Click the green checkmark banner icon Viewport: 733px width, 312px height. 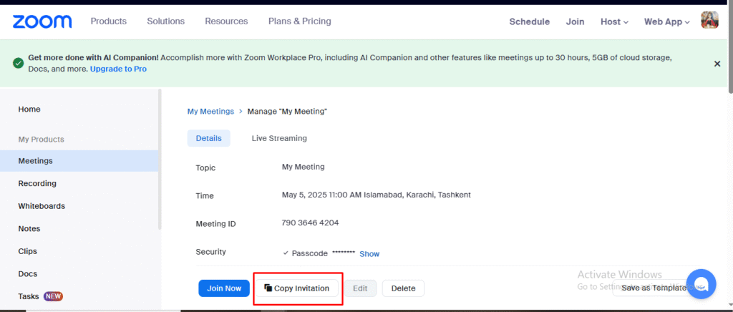point(18,63)
